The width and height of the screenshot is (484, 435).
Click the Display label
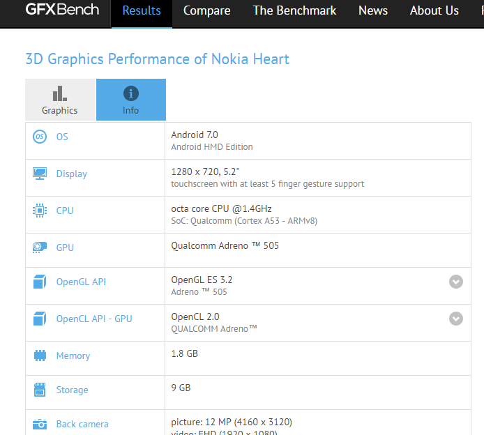coord(72,174)
